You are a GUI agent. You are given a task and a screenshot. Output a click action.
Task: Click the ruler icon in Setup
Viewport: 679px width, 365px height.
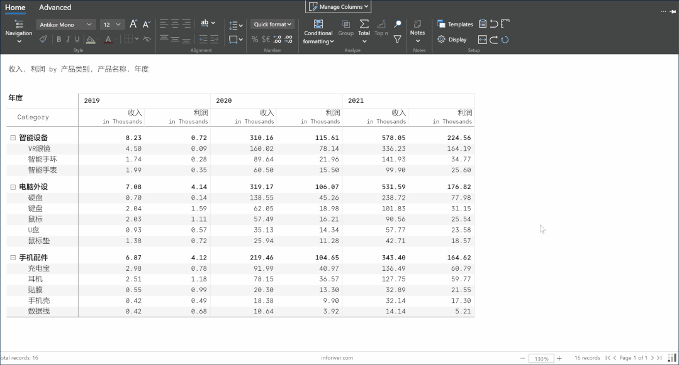[505, 24]
